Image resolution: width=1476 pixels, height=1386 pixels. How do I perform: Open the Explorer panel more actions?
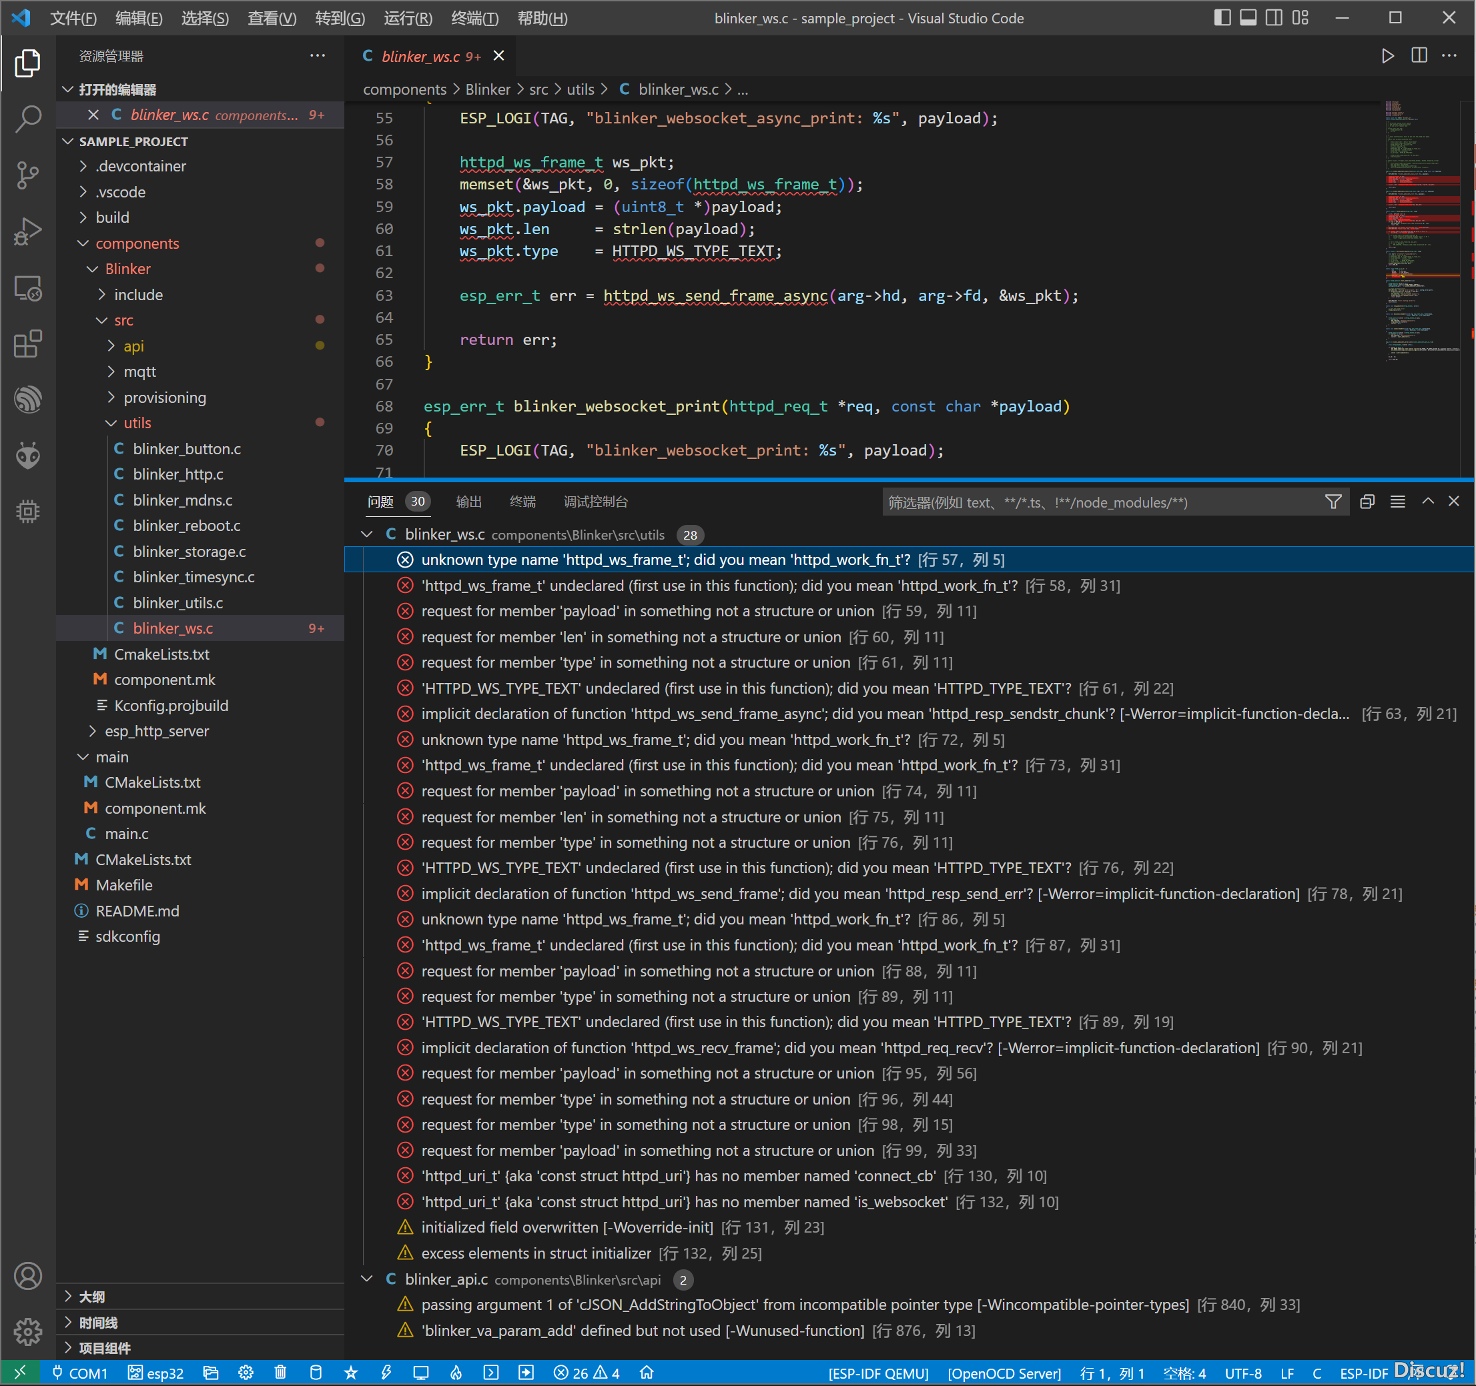(x=318, y=55)
